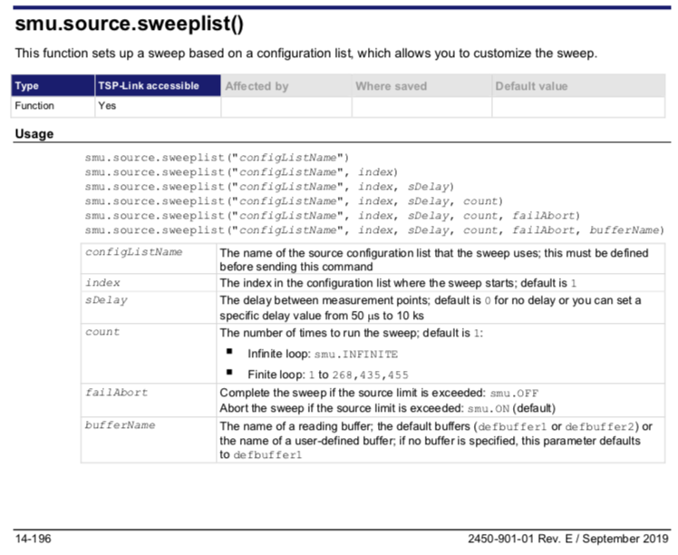Select the failAbort parameter cell
The height and width of the screenshot is (555, 678).
[x=149, y=400]
